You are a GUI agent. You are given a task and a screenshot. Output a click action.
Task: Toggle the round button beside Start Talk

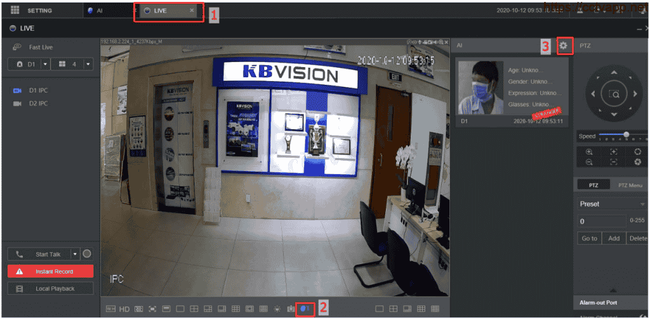87,254
